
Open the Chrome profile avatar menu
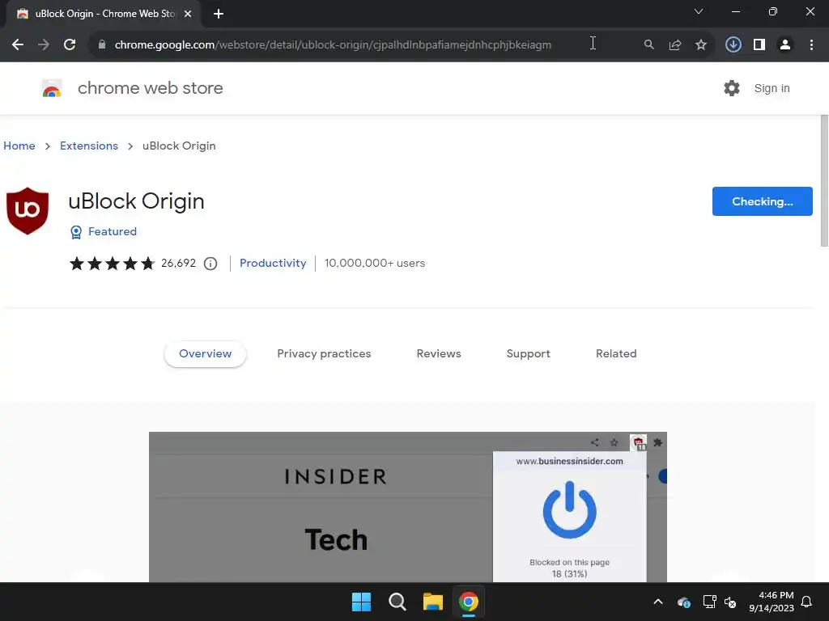click(x=785, y=45)
